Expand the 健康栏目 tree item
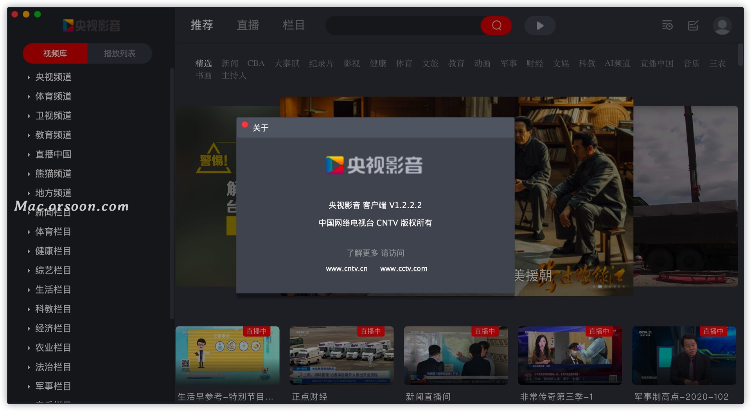Viewport: 751px width, 411px height. (x=29, y=251)
